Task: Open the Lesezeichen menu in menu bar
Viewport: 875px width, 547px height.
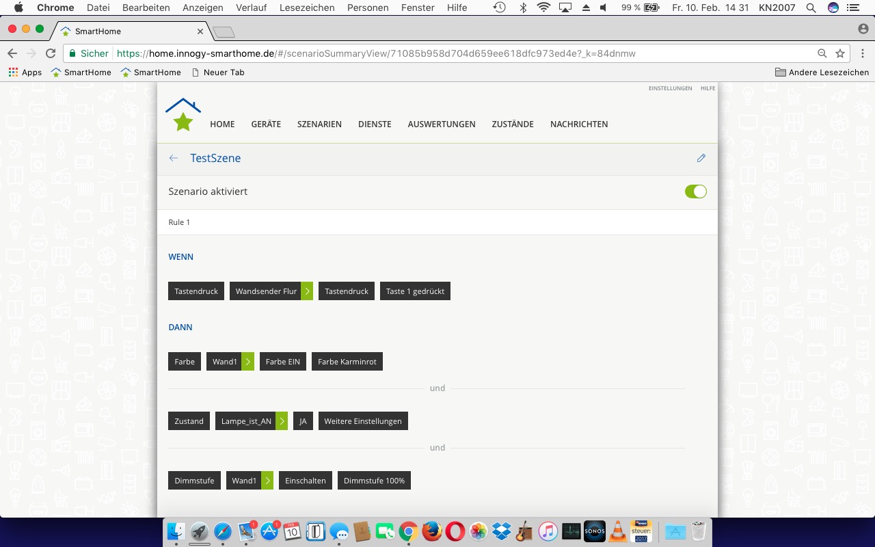Action: (308, 8)
